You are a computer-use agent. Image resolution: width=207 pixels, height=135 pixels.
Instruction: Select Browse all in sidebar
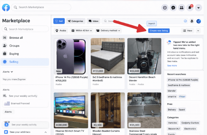click(x=16, y=38)
